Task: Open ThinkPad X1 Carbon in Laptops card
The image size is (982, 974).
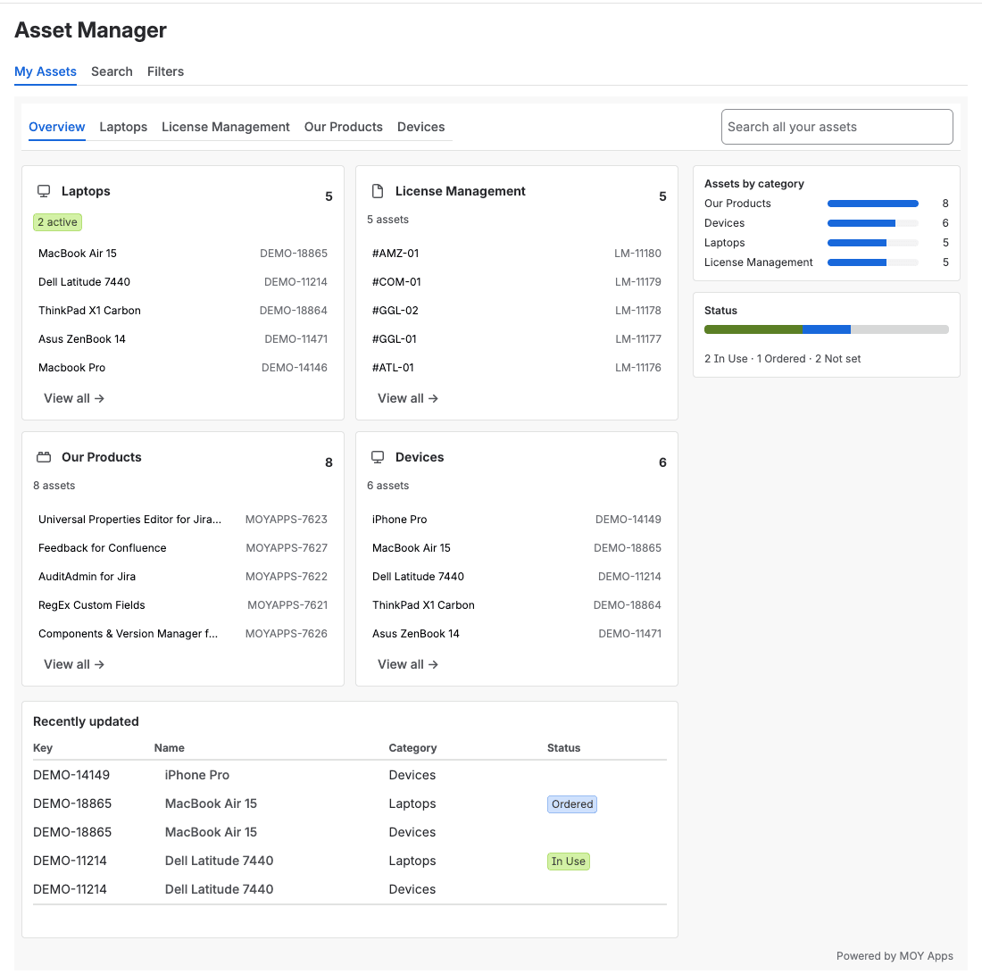Action: (x=183, y=311)
